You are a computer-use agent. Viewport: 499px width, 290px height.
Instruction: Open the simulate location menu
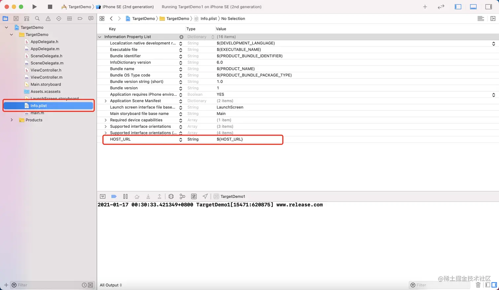click(x=205, y=196)
